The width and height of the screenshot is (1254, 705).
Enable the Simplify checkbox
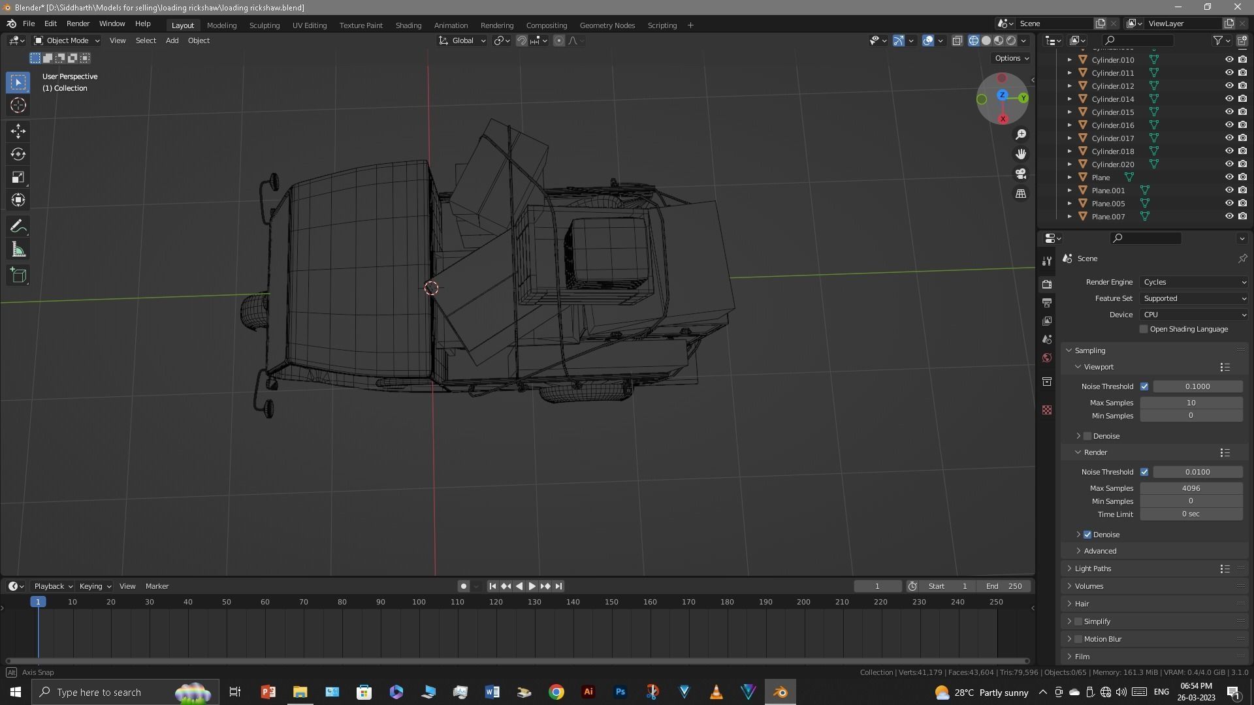tap(1078, 621)
